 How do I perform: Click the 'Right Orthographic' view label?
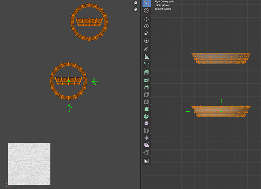(164, 2)
